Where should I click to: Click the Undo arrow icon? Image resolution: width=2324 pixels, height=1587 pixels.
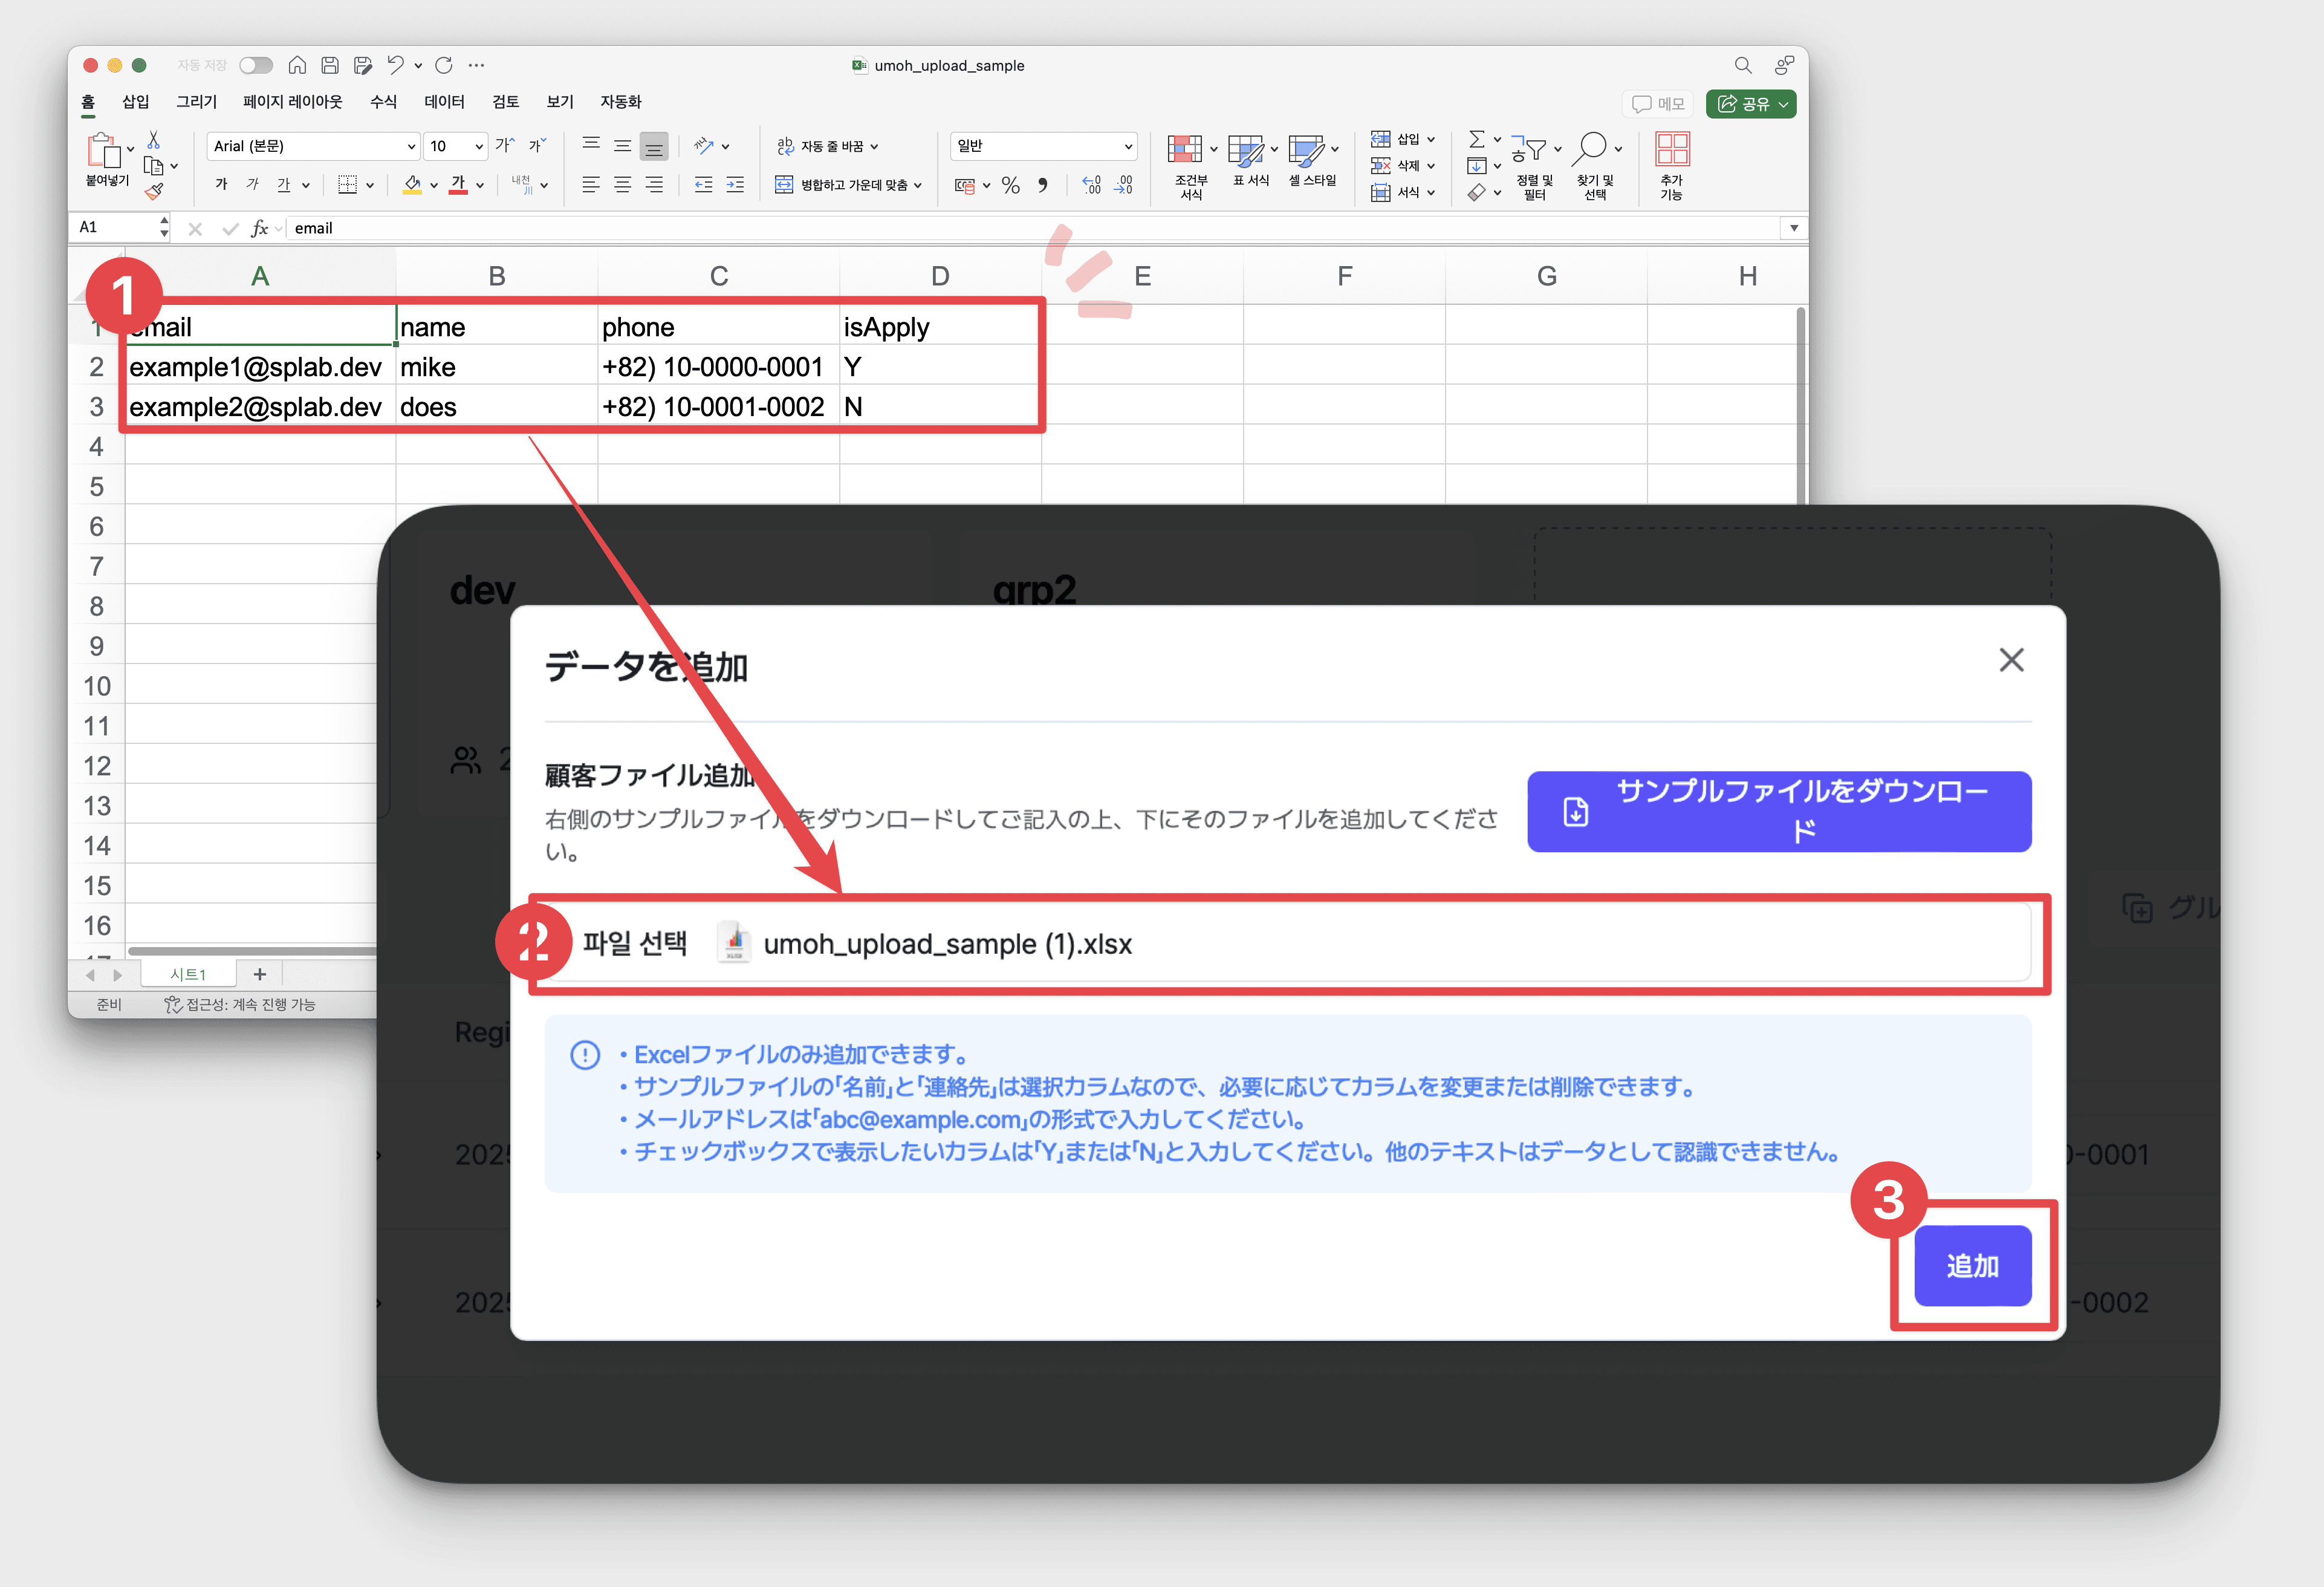[x=395, y=65]
